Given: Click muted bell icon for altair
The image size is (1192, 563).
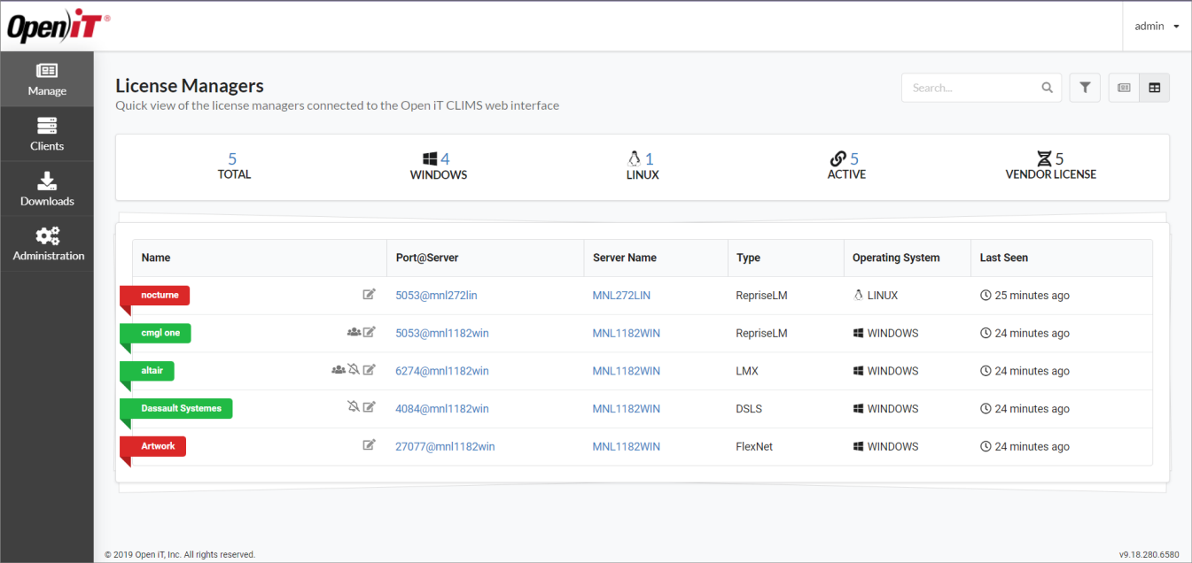Looking at the screenshot, I should [354, 370].
